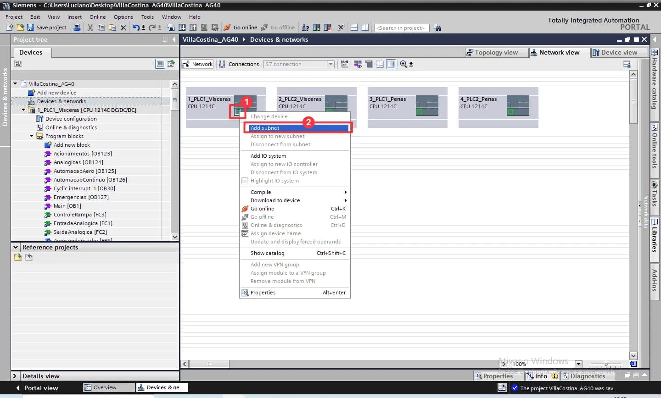The height and width of the screenshot is (398, 661).
Task: Click the Download to device toolbar icon
Action: click(x=182, y=28)
